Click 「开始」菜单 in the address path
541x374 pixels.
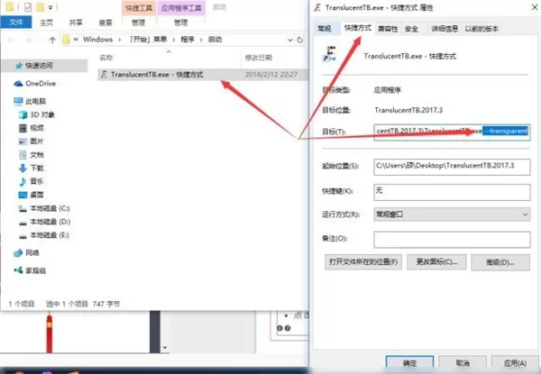148,40
